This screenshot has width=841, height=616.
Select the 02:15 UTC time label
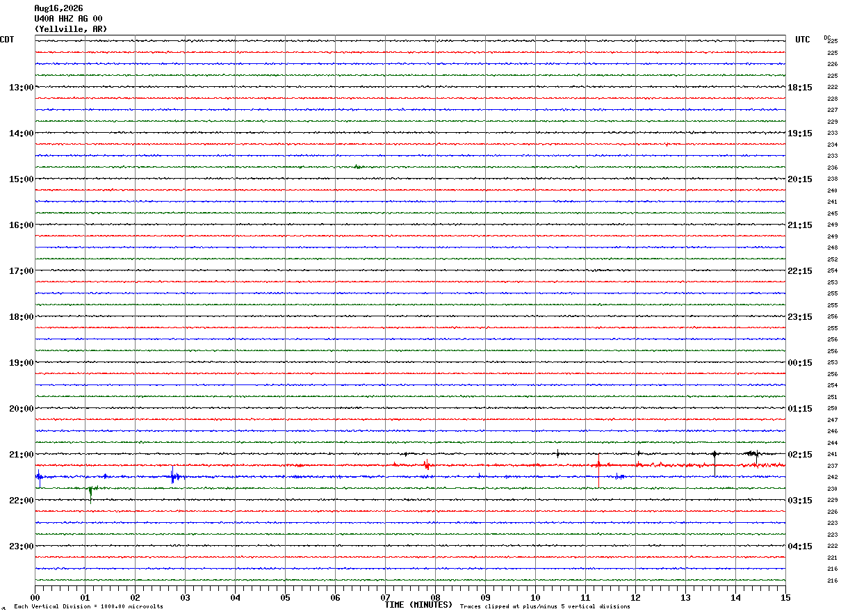point(800,454)
